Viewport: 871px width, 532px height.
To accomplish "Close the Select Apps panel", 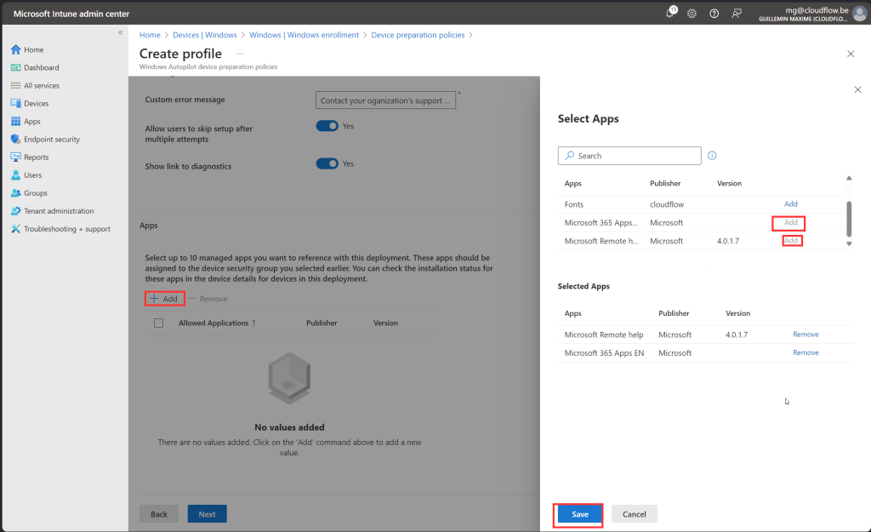I will pos(857,89).
